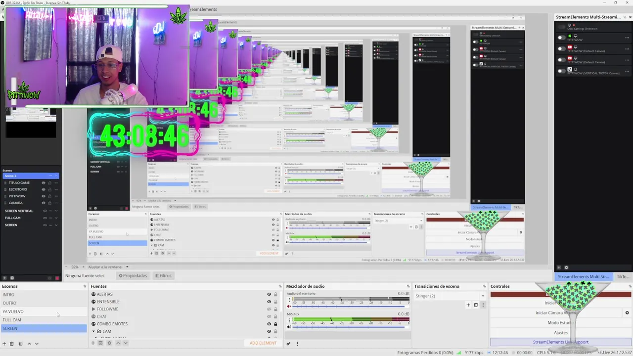Open source properties gear in Fuentes toolbar
Viewport: 633px width, 356px height.
(109, 343)
